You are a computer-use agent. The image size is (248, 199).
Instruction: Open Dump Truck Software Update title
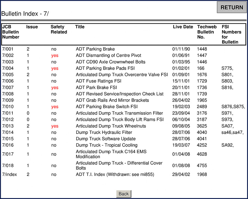coord(106,139)
